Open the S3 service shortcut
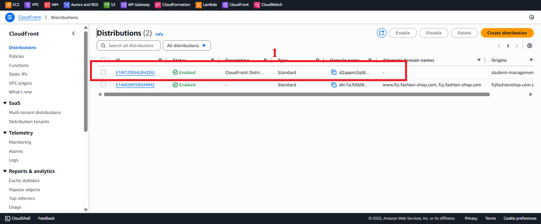 point(110,5)
